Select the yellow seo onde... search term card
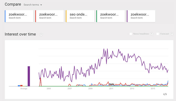 click(80, 16)
